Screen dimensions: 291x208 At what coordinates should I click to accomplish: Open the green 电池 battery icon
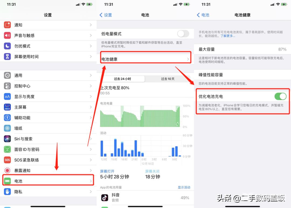pos(8,181)
